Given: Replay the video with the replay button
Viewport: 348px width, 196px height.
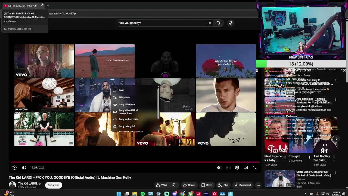Looking at the screenshot, I should (15, 168).
